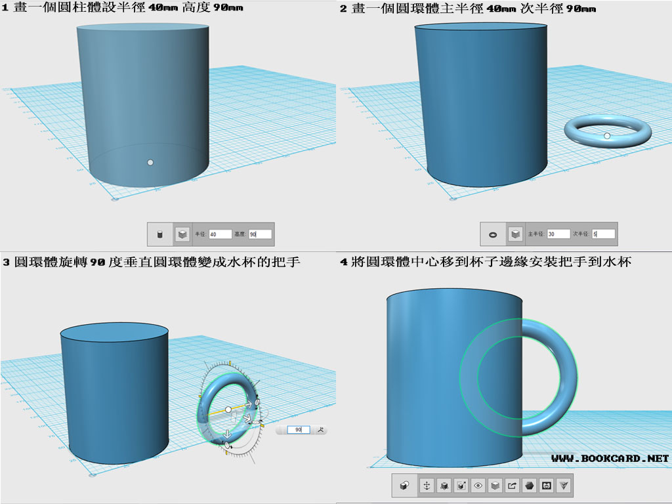
Task: Select the cylinder primitive icon in panel 1
Action: coord(159,234)
